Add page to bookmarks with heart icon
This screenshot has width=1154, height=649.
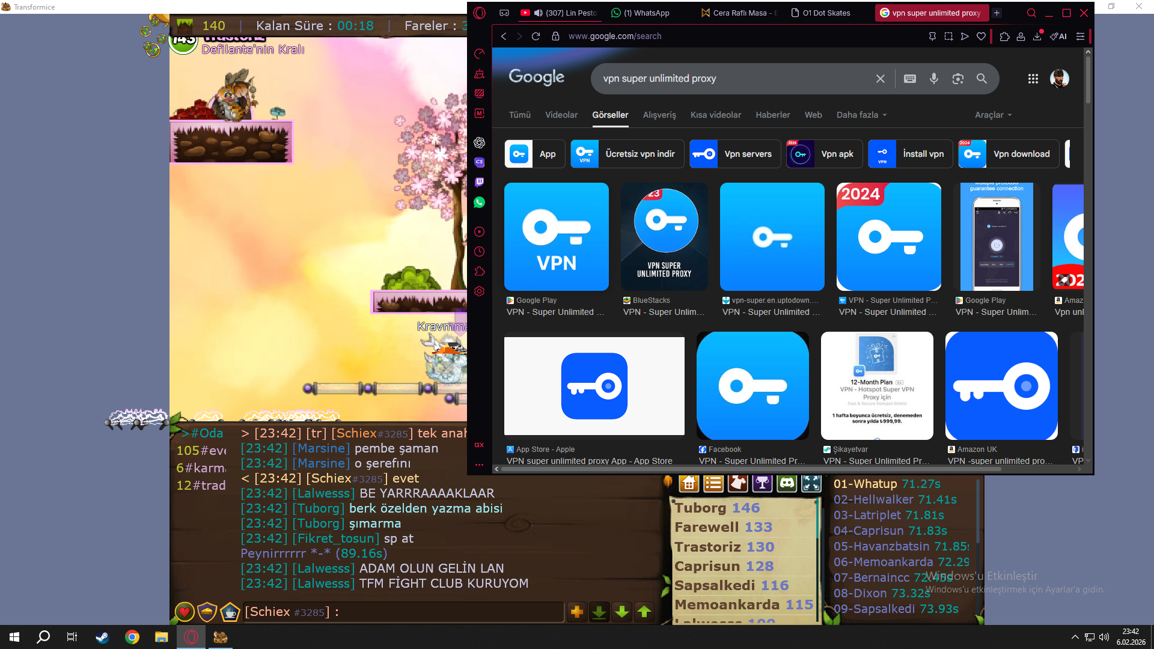[x=981, y=36]
